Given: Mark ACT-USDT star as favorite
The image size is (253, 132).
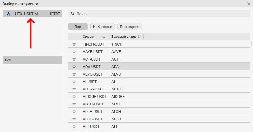Looking at the screenshot, I should [74, 59].
